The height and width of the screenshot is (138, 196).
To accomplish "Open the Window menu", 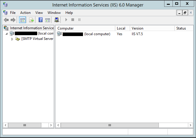I will (54, 13).
